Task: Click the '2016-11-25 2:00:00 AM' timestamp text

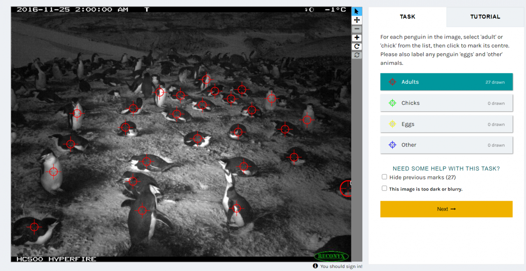Action: (x=72, y=9)
